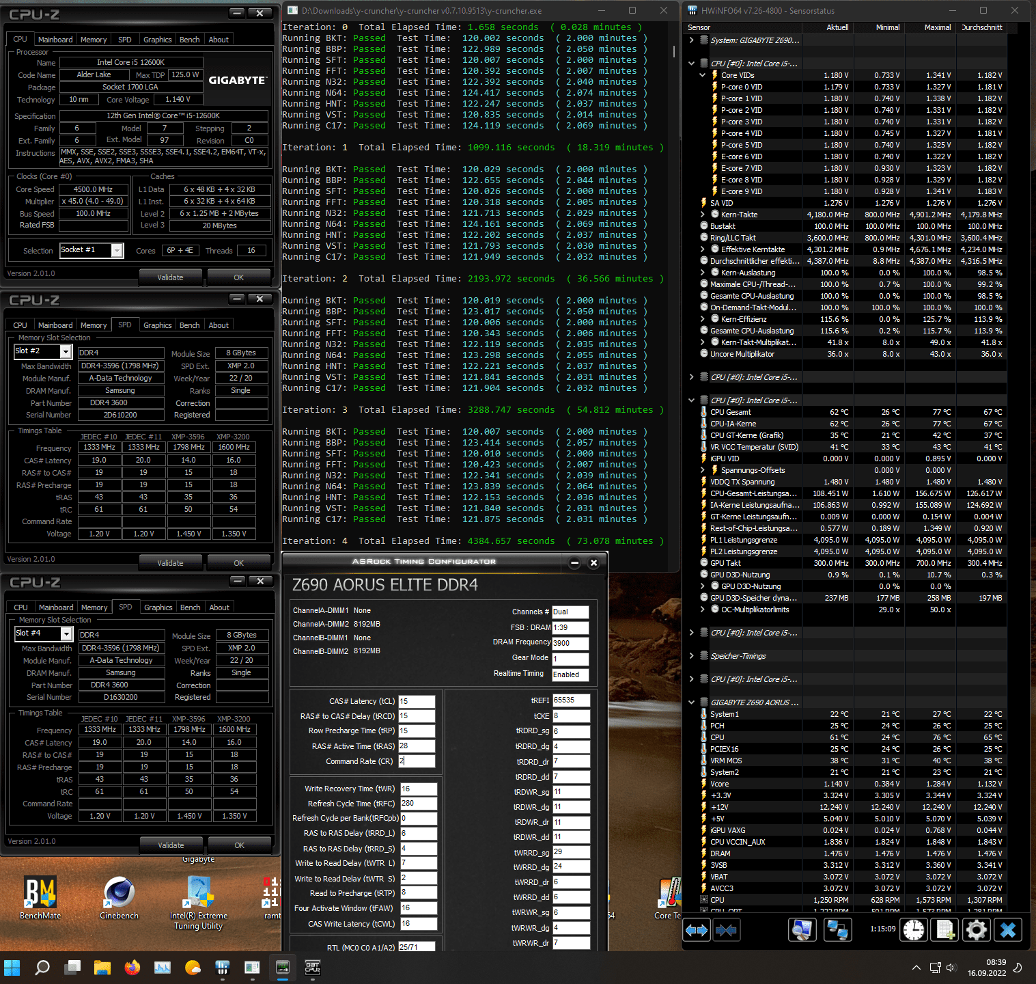
Task: Open CPU tab in Slot #4 CPU-Z window
Action: tap(21, 607)
